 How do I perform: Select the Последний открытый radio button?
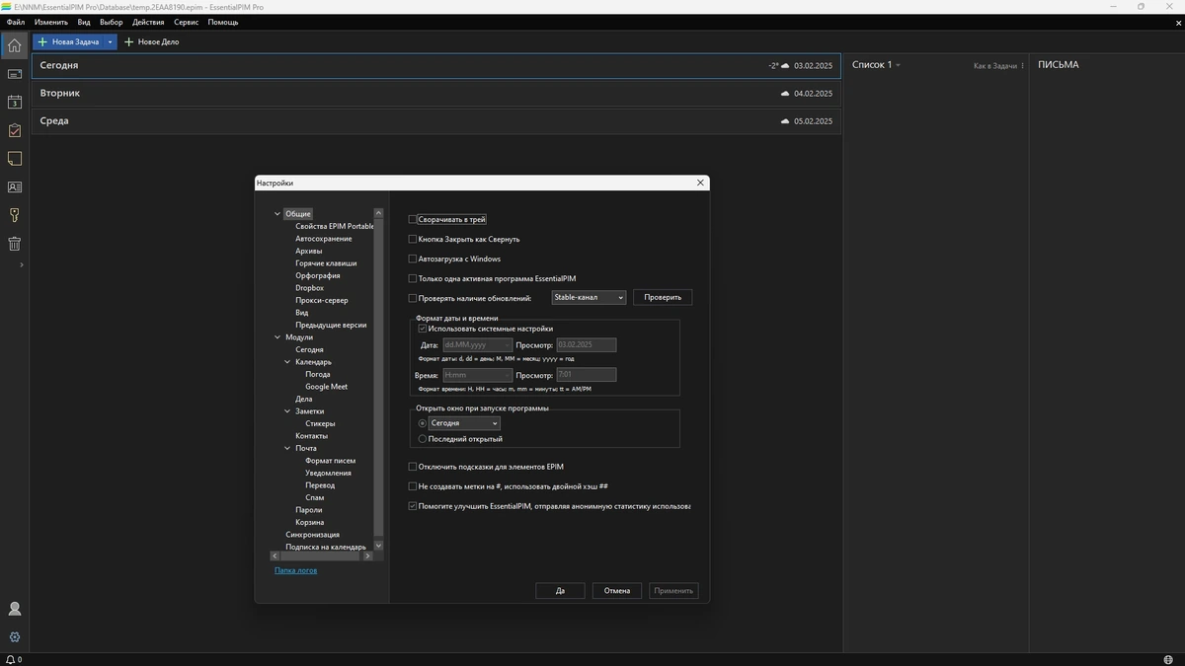pyautogui.click(x=423, y=439)
